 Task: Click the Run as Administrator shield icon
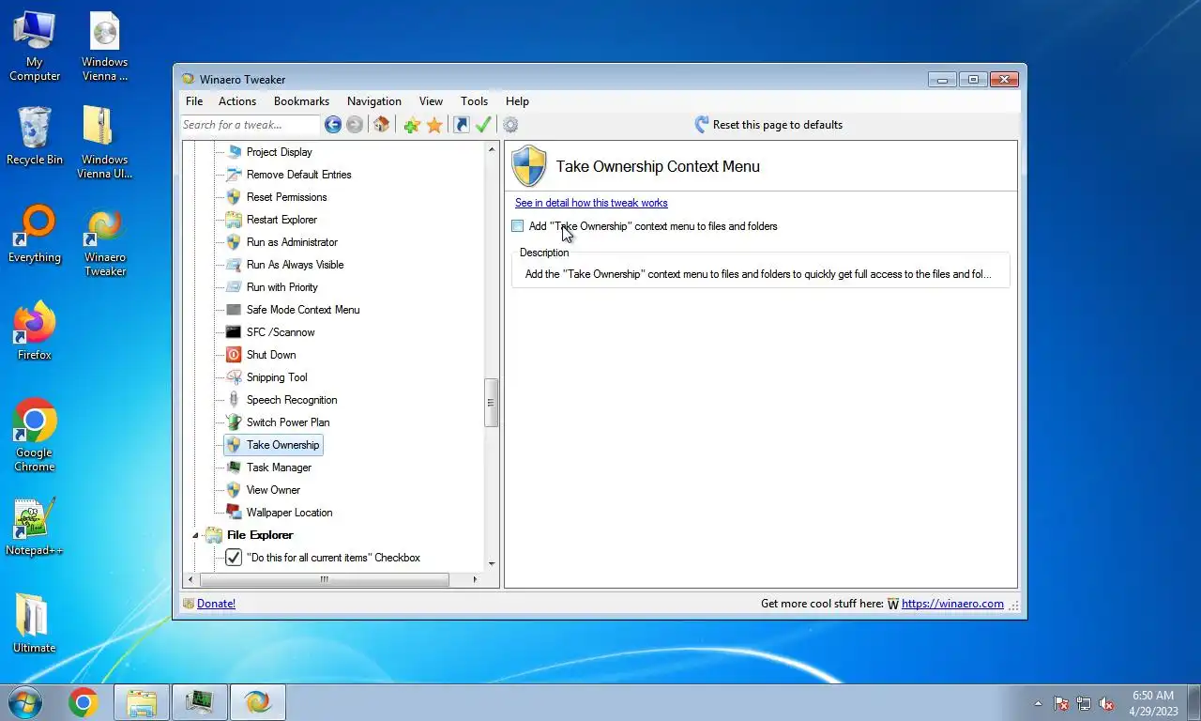[x=234, y=242]
